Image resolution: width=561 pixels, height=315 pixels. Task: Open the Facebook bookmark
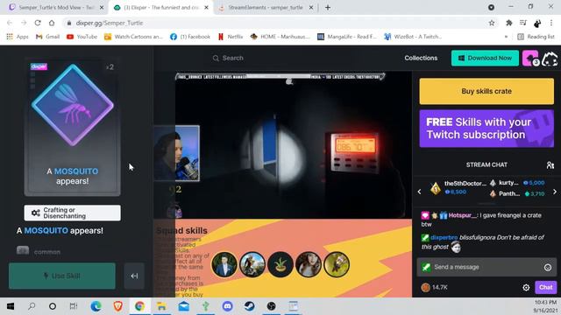[x=190, y=37]
